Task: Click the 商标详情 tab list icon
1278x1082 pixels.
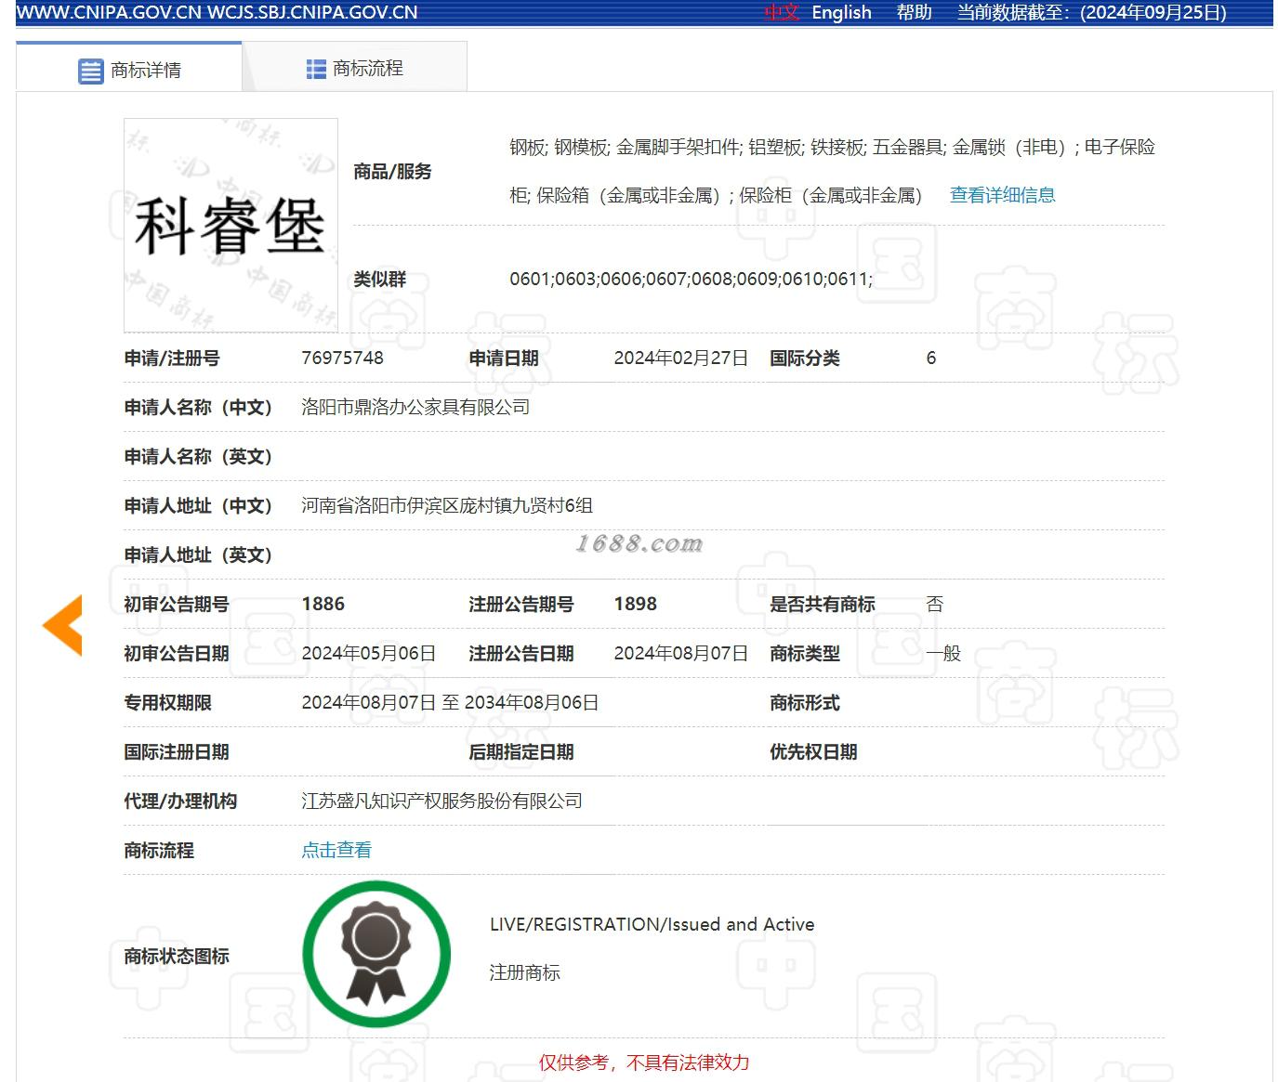Action: click(90, 71)
